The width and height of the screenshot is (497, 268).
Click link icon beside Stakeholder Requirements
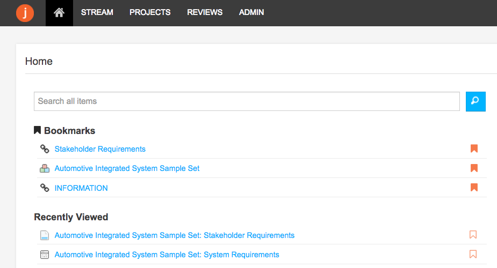(x=45, y=149)
